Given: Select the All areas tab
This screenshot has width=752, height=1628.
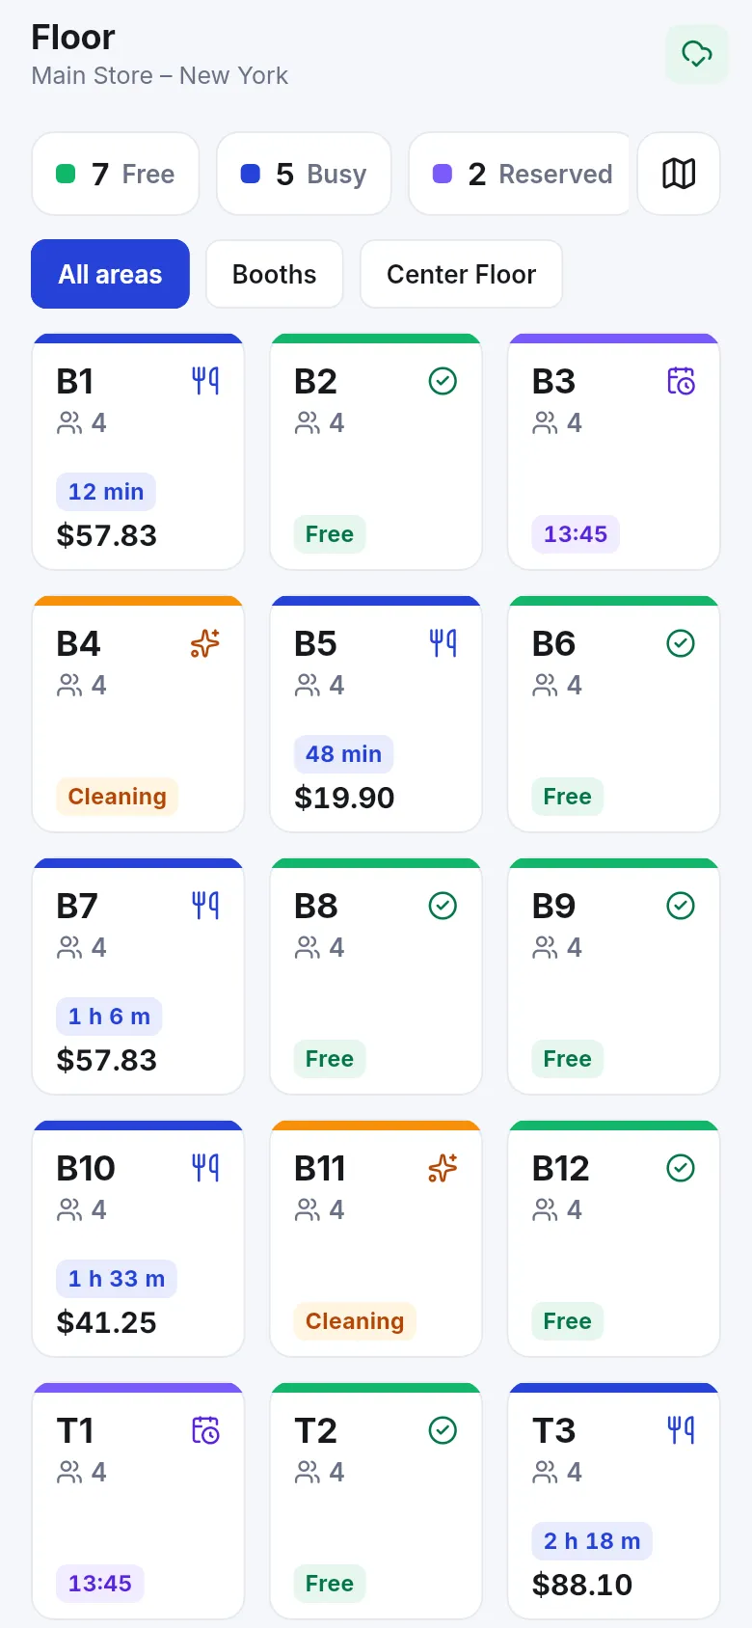Looking at the screenshot, I should (110, 274).
